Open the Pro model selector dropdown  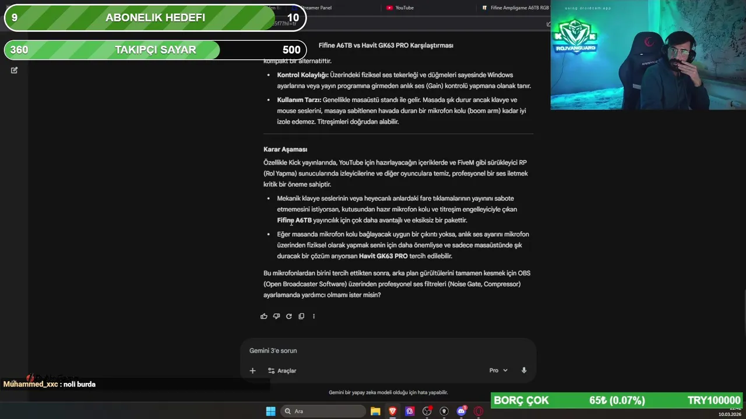coord(498,370)
